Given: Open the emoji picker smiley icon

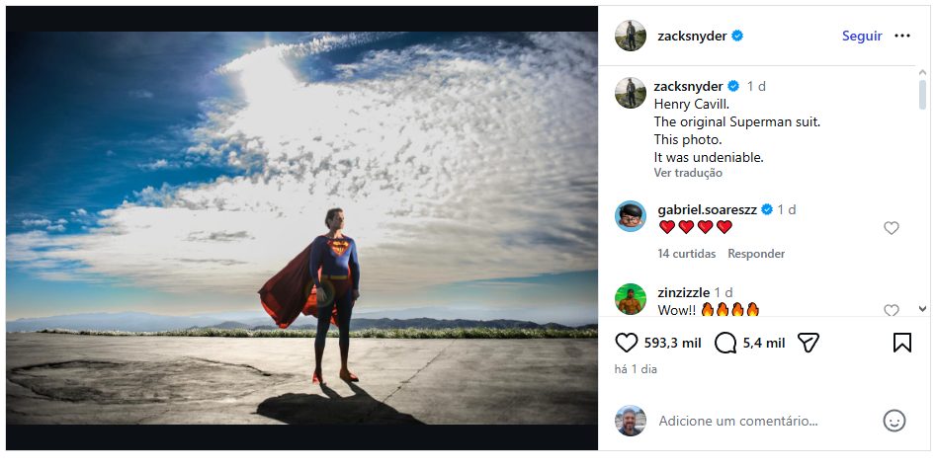Looking at the screenshot, I should tap(894, 421).
